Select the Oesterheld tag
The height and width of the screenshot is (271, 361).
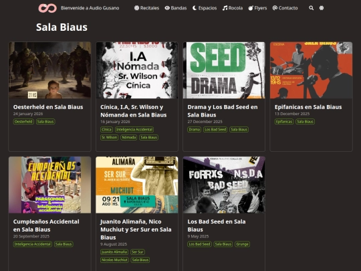(23, 121)
